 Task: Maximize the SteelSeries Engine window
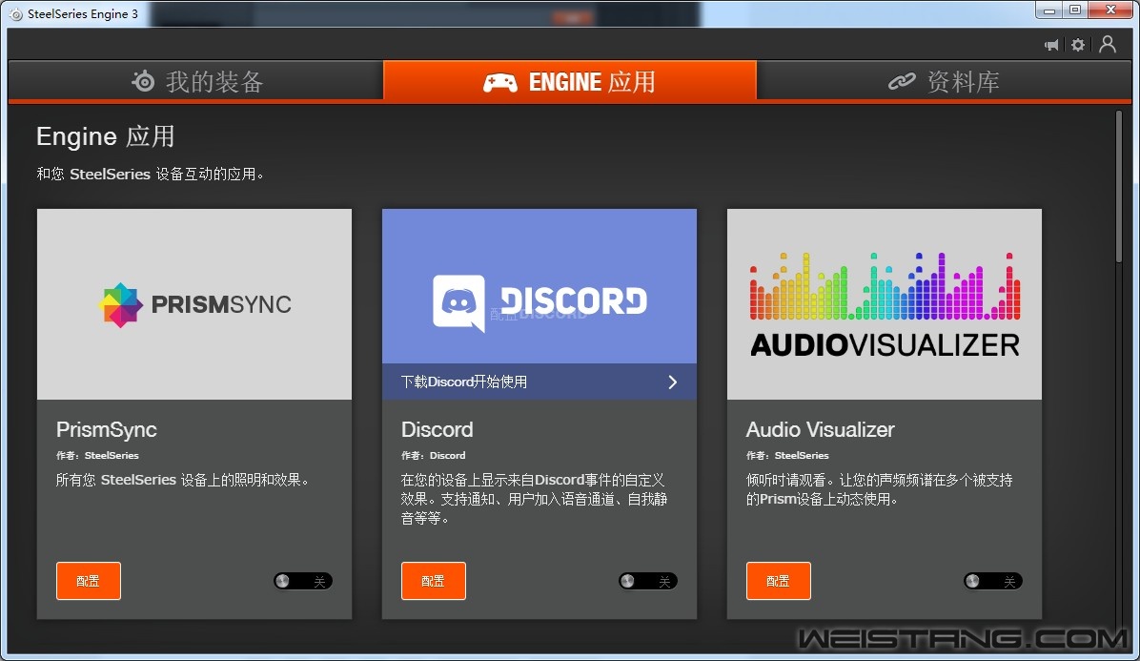(x=1075, y=10)
